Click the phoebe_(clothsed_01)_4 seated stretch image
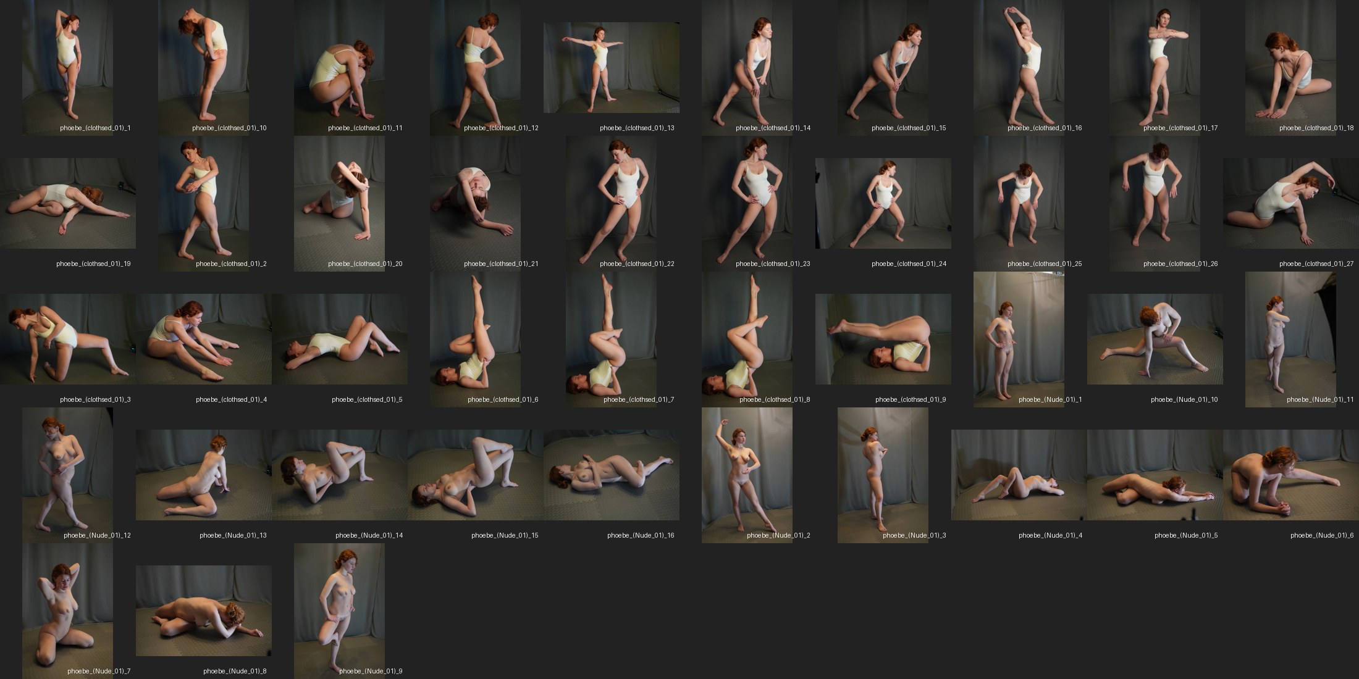Screen dimensions: 1359x679 tap(203, 339)
